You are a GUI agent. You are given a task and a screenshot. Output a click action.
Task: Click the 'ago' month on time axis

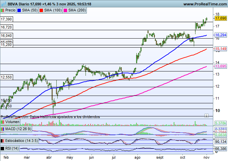[137, 157]
